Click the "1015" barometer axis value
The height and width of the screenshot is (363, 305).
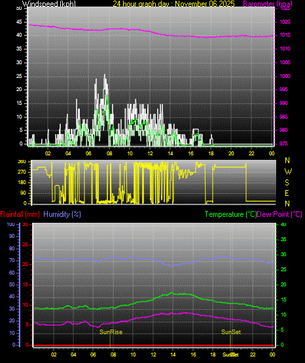tap(285, 35)
